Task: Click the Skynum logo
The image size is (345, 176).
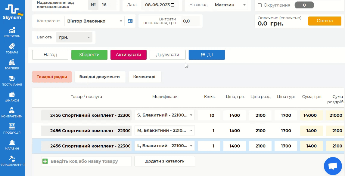Action: pyautogui.click(x=12, y=12)
